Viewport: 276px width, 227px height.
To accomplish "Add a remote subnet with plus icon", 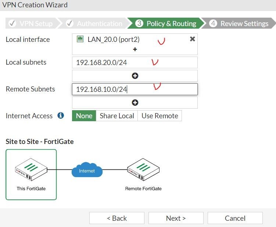I will (x=135, y=102).
